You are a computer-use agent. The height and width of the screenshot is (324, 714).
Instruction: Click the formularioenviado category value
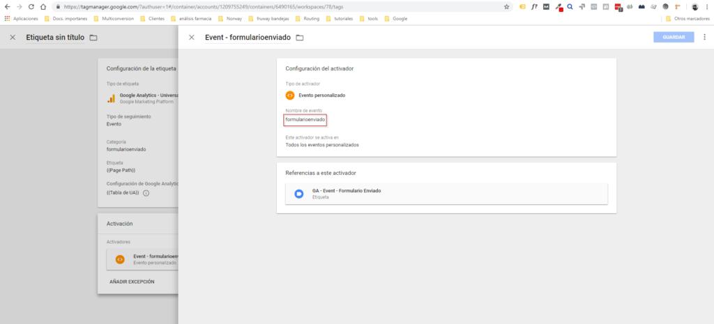[126, 149]
